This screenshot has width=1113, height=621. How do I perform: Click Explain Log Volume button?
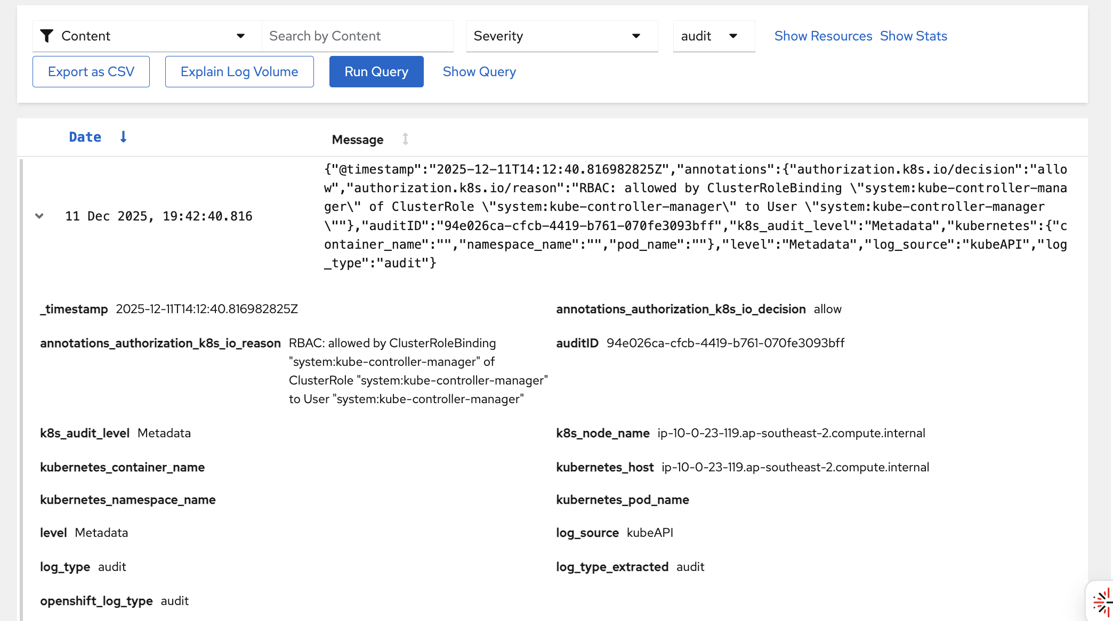point(239,71)
